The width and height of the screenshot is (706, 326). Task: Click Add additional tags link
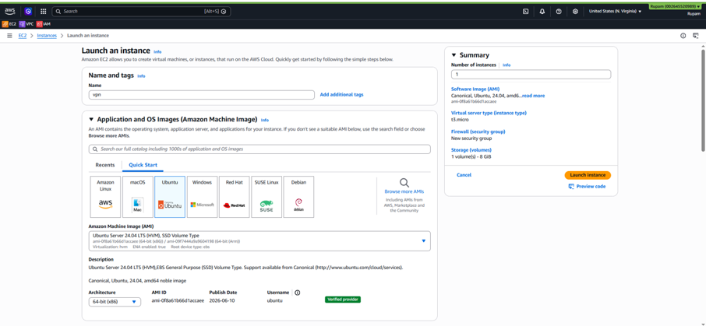(342, 95)
